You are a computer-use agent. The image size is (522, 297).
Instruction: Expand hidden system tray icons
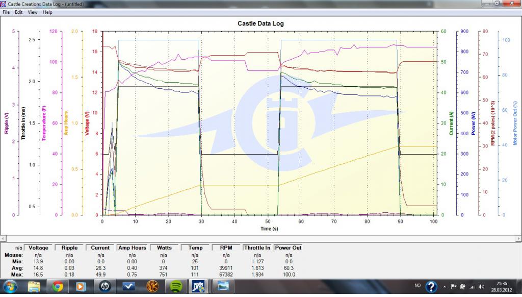[x=446, y=286]
